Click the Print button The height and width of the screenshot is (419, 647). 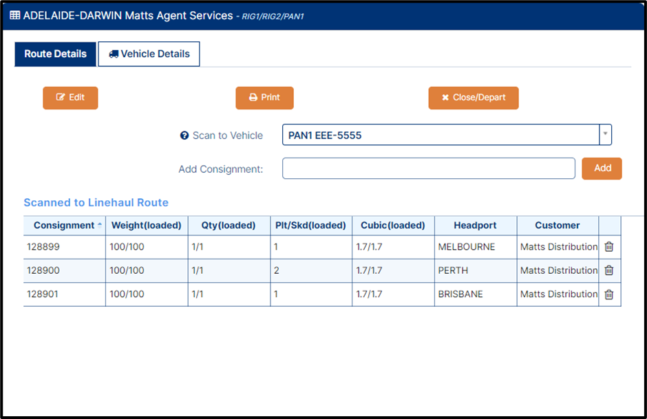point(264,98)
